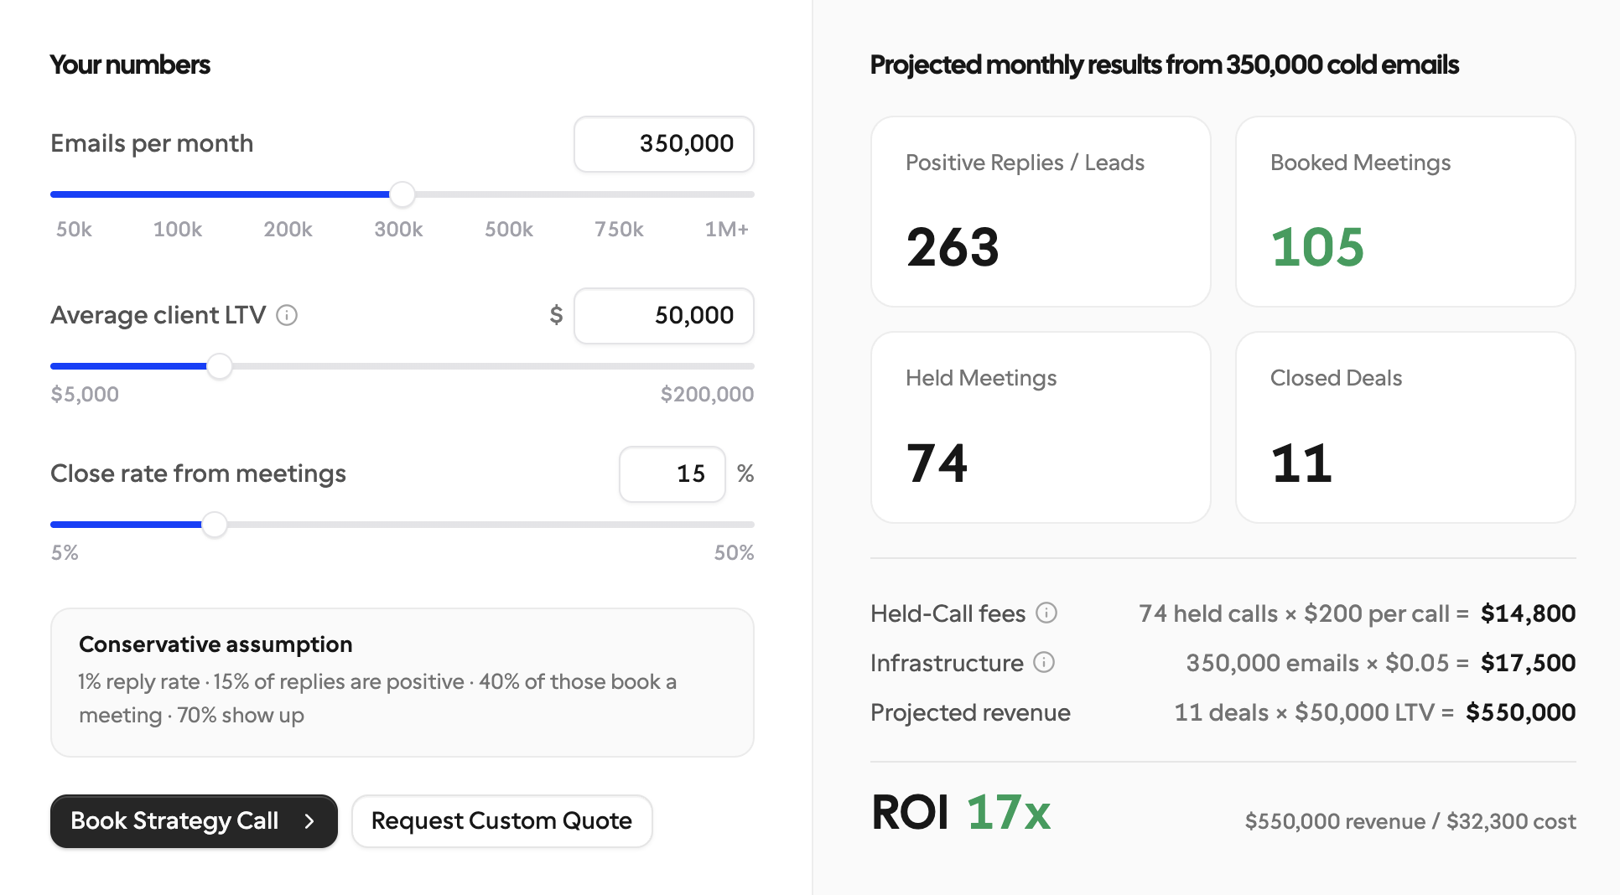Viewport: 1620px width, 895px height.
Task: Click the Average client LTV slider handle
Action: coord(220,366)
